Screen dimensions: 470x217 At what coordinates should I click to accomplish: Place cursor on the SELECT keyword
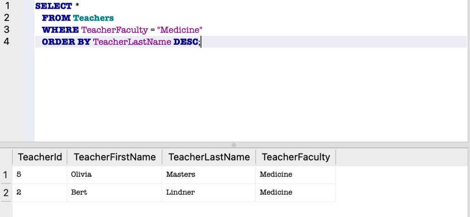tap(53, 6)
